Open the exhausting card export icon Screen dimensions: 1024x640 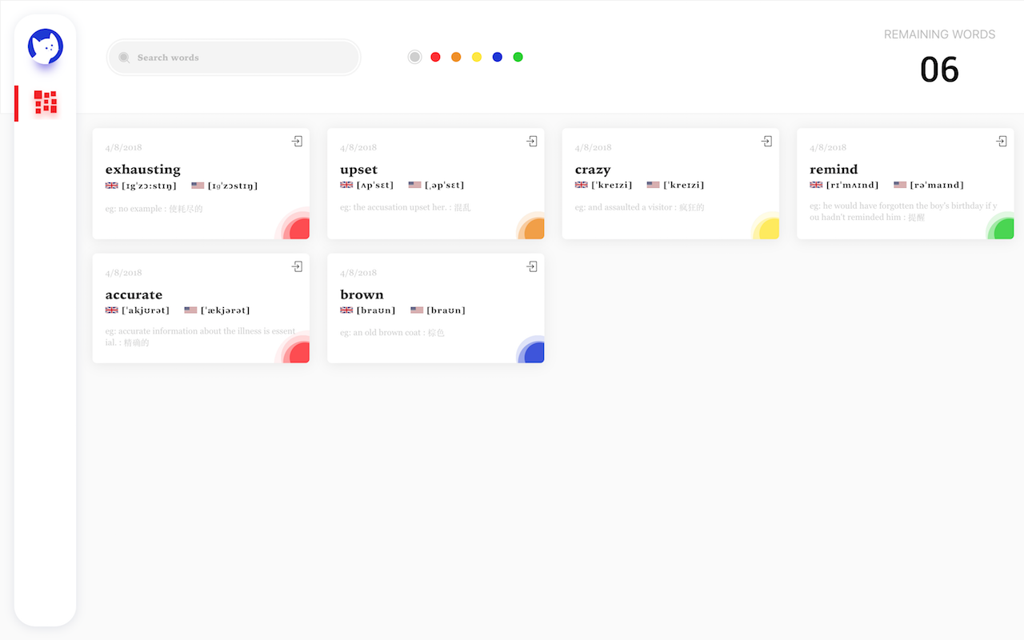click(x=297, y=142)
